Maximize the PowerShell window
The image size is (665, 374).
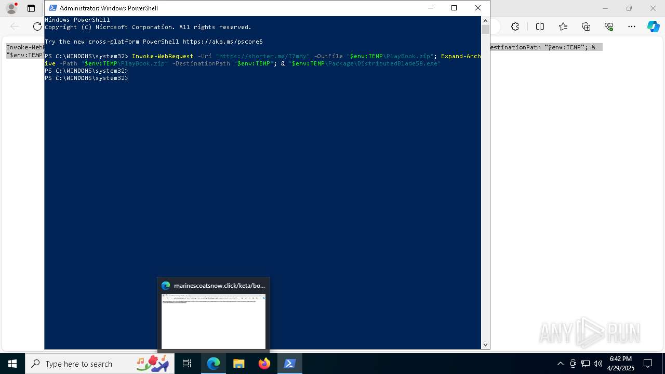[x=454, y=8]
